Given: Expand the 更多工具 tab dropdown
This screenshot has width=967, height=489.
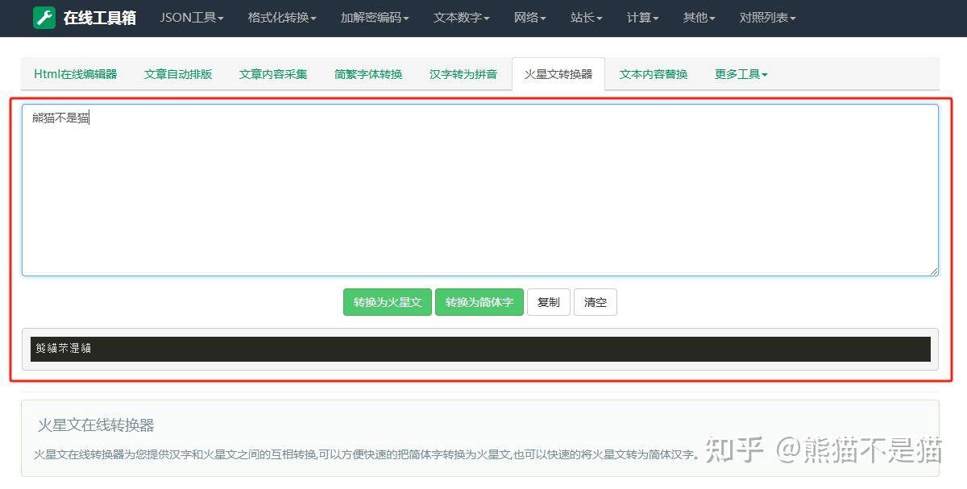Looking at the screenshot, I should click(x=741, y=74).
